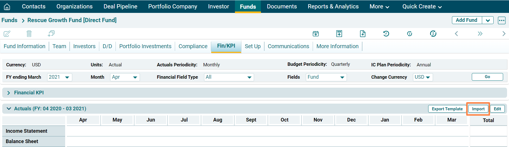
Task: Open the three-dot options button
Action: click(x=502, y=20)
